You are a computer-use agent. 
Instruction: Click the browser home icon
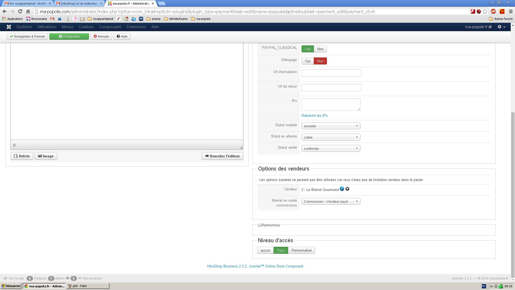coord(28,12)
